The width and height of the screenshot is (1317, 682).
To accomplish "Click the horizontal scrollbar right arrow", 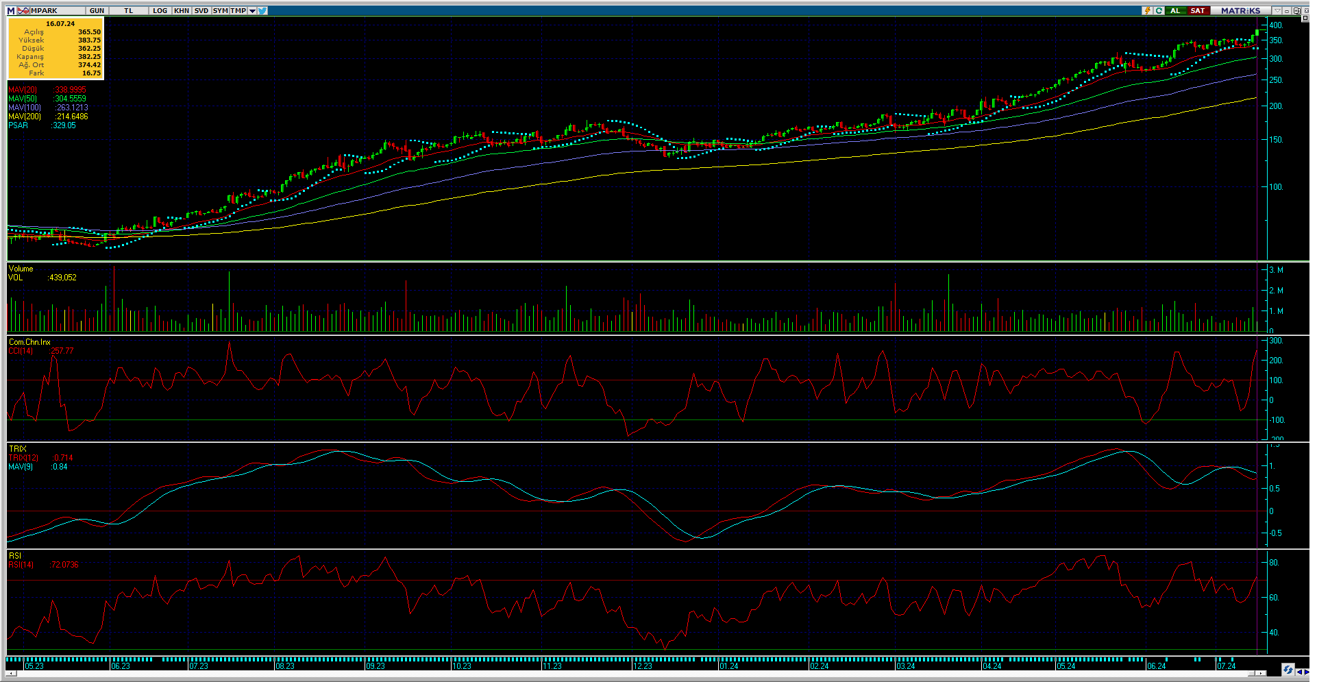I will (1261, 673).
